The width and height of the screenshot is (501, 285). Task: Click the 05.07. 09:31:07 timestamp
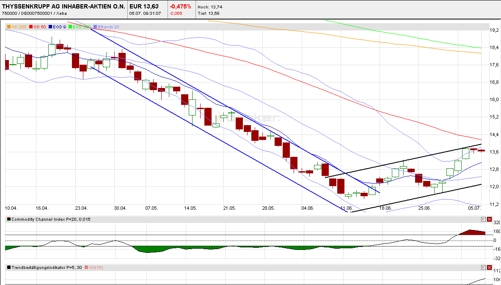point(145,14)
